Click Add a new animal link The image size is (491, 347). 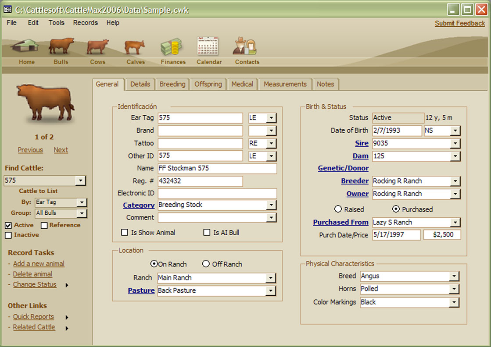(x=39, y=264)
